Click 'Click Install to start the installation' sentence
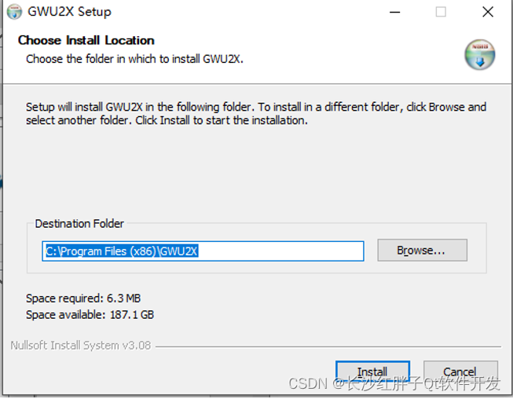Viewport: 513px width, 399px height. point(222,120)
